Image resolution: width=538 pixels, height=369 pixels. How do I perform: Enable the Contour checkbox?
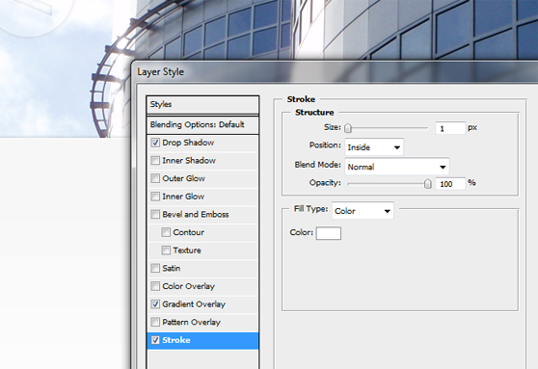click(166, 232)
